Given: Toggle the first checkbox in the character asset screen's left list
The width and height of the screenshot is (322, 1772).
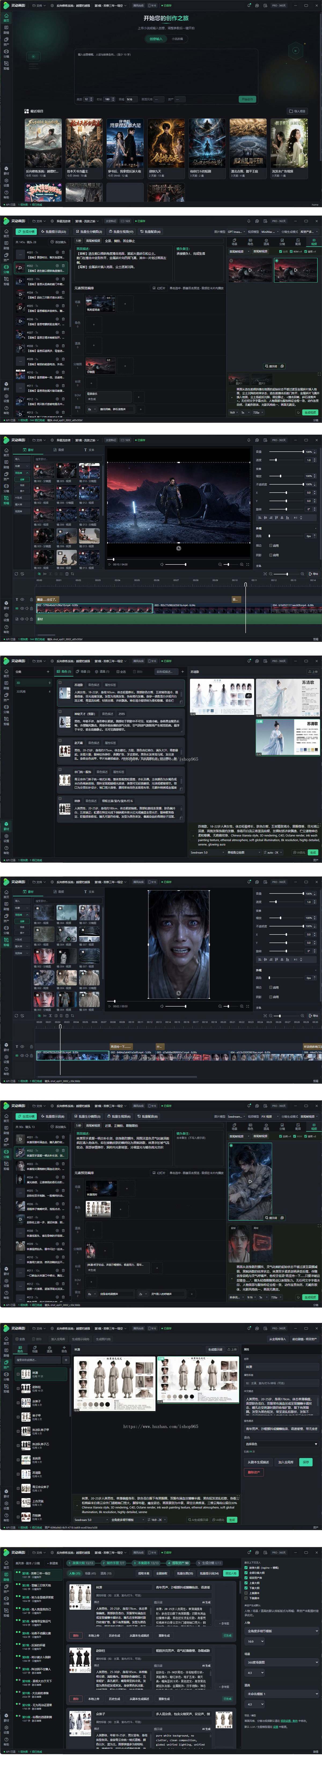Looking at the screenshot, I should tap(19, 1374).
